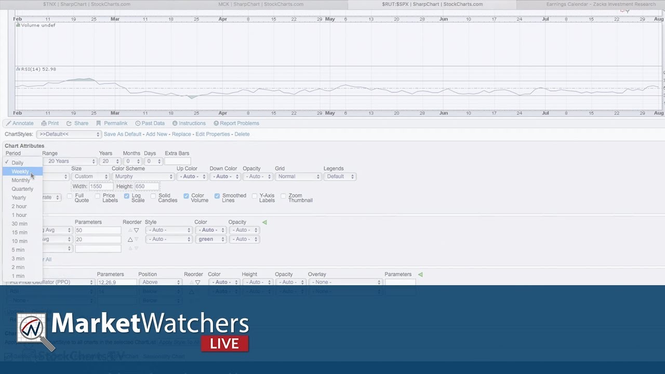Viewport: 665px width, 374px height.
Task: Click the indicator parameters field 12,26,9
Action: point(117,283)
